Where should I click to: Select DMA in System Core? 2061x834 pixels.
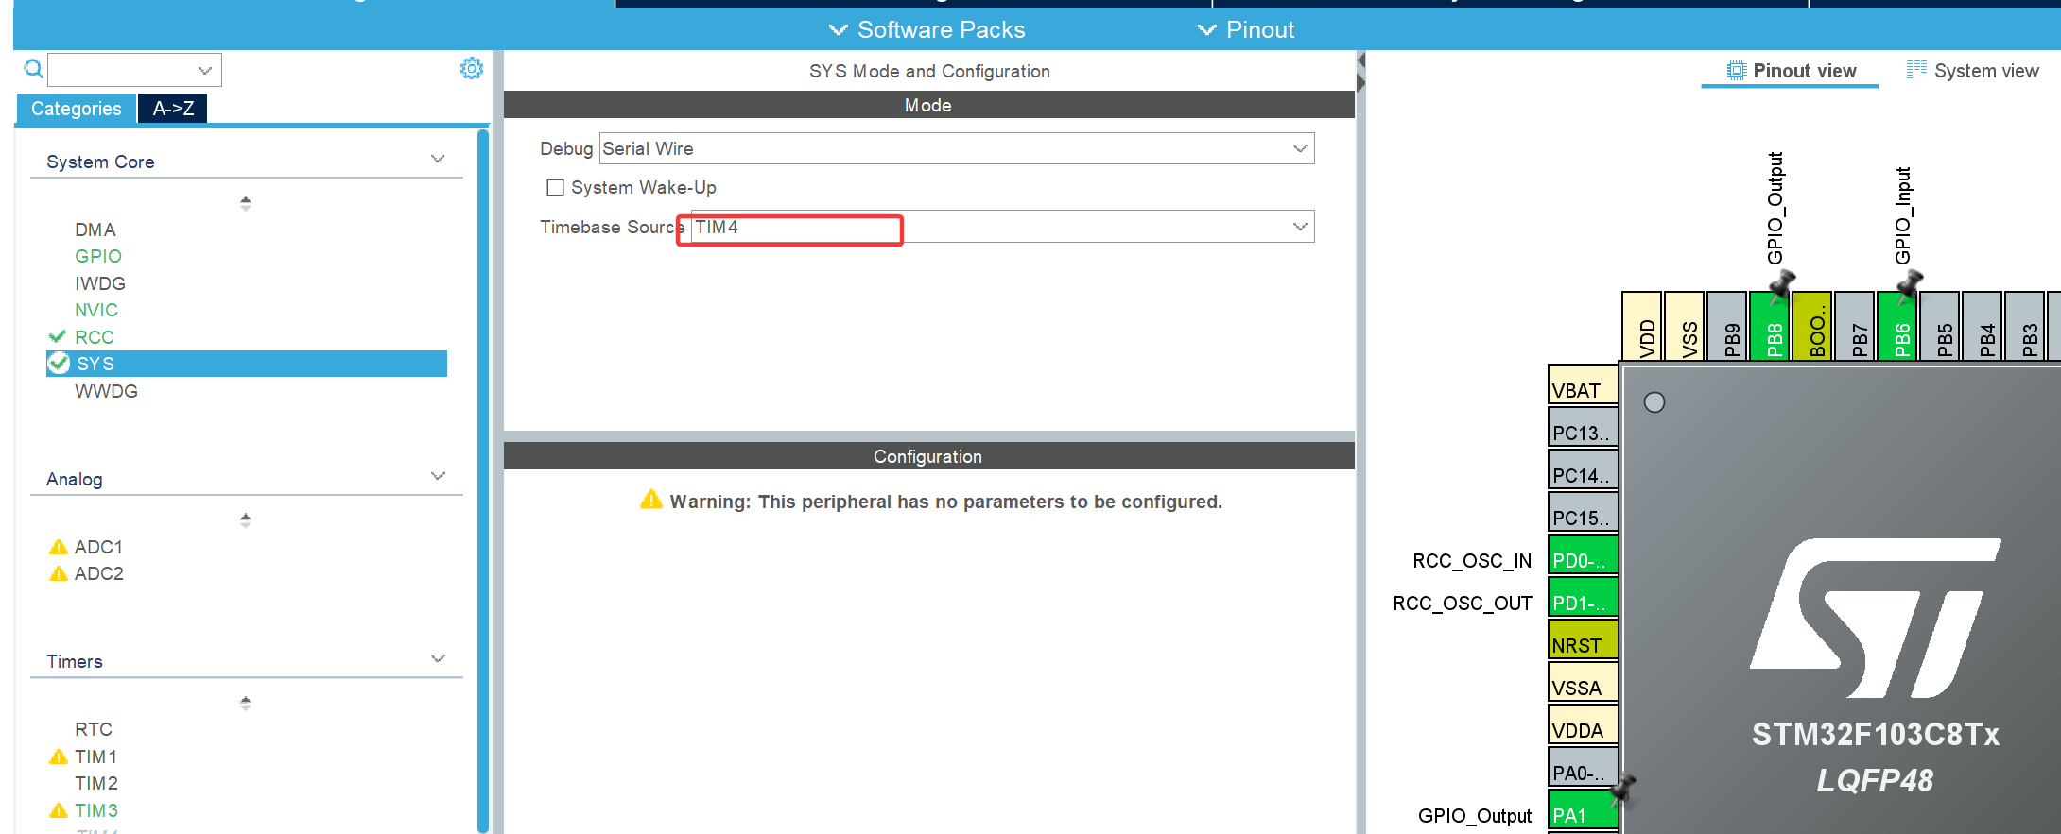click(95, 230)
